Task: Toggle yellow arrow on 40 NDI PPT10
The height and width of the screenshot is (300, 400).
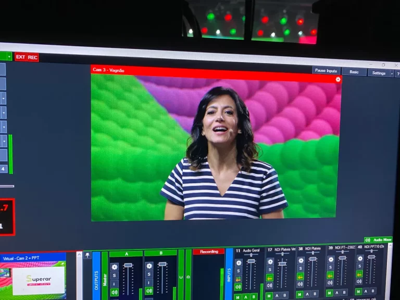Action: point(359,274)
